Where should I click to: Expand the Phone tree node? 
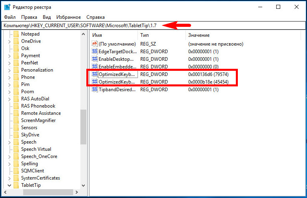(10, 78)
